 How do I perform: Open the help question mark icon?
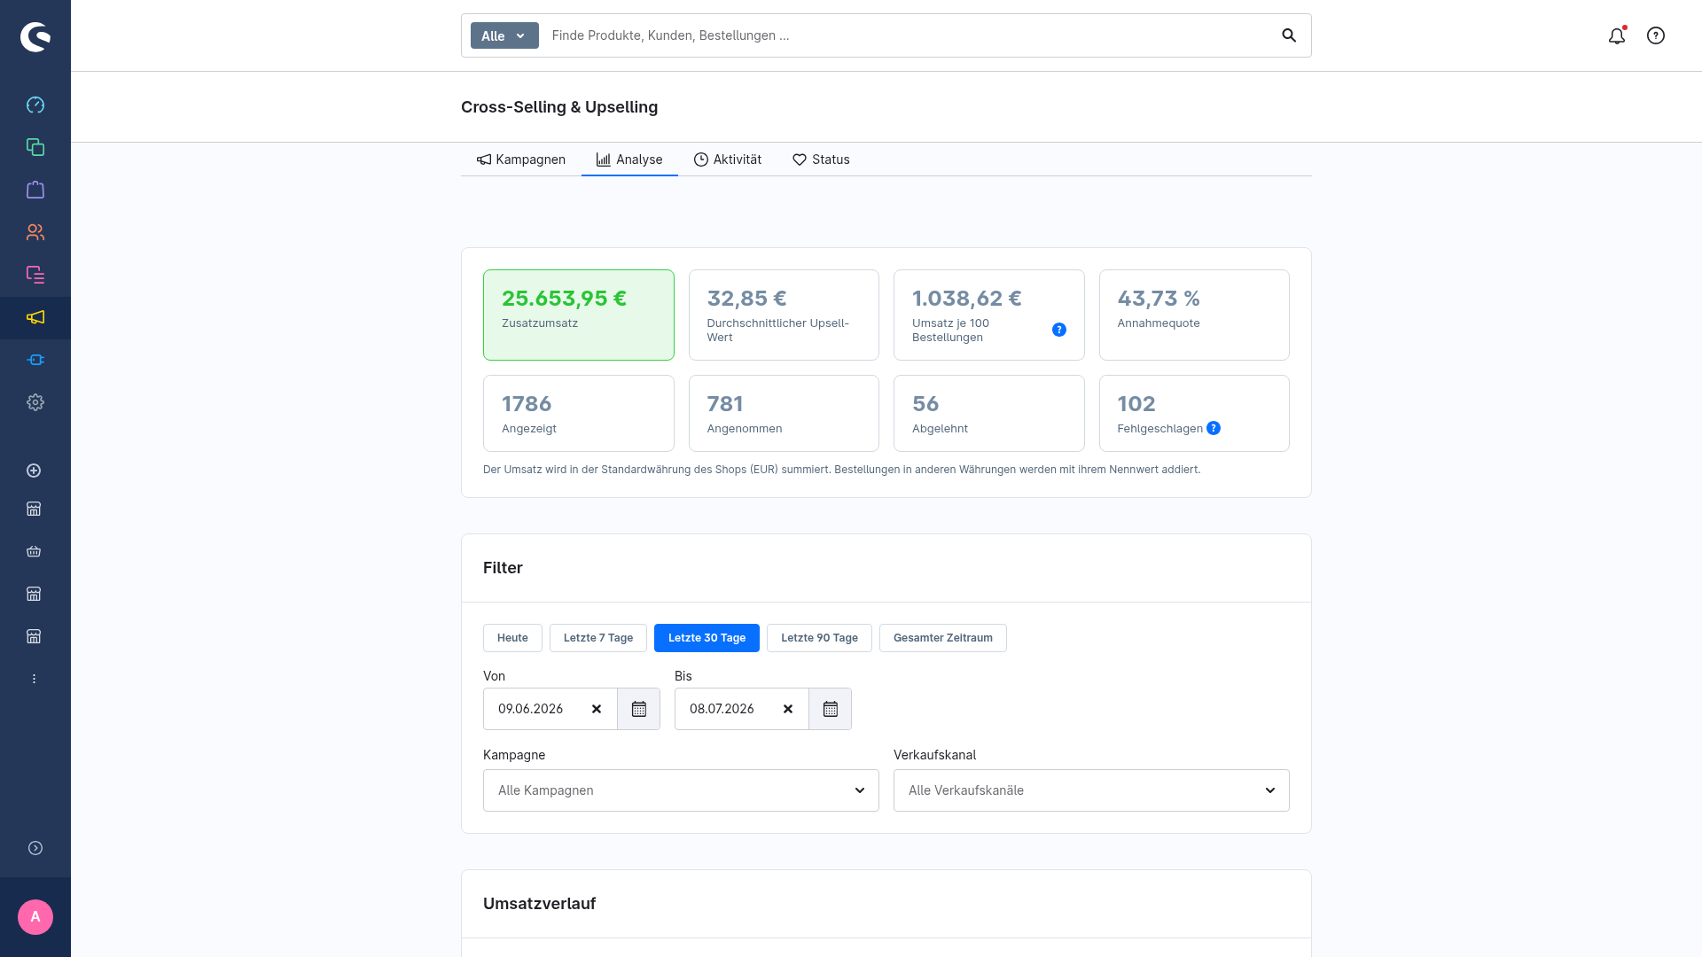click(1656, 35)
